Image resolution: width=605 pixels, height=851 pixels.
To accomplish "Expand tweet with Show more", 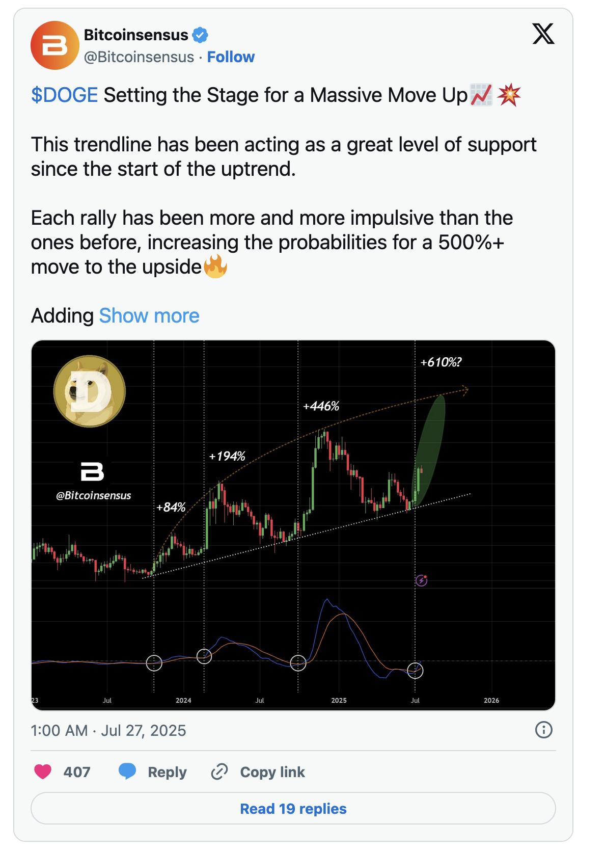I will [149, 315].
